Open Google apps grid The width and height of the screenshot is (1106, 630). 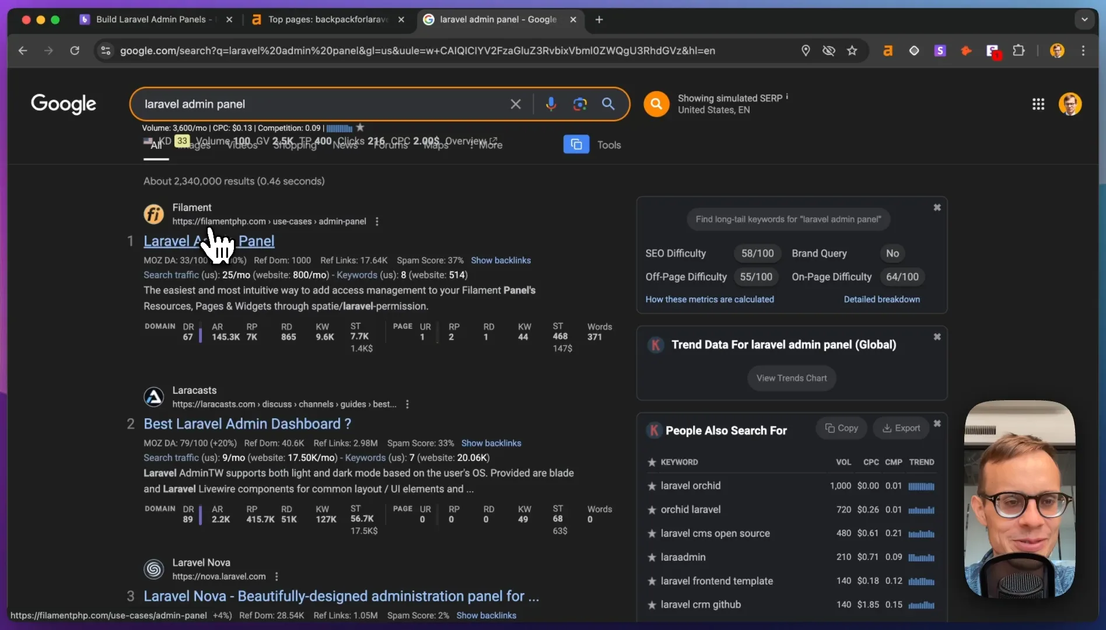[x=1038, y=104]
